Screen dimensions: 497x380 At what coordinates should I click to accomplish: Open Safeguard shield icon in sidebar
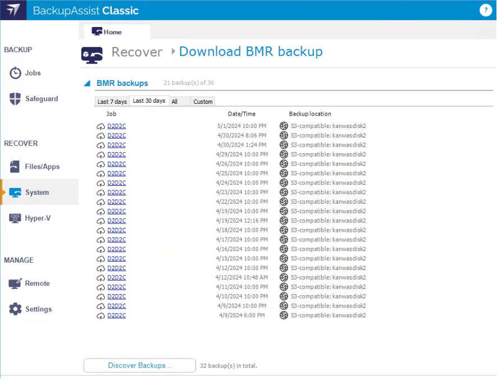[15, 99]
